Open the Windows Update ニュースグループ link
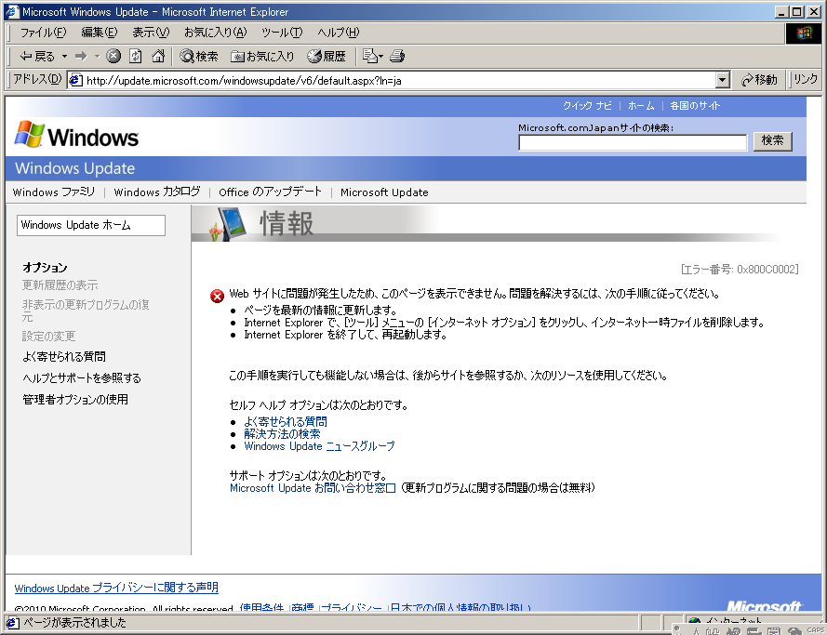Image resolution: width=827 pixels, height=635 pixels. click(319, 446)
